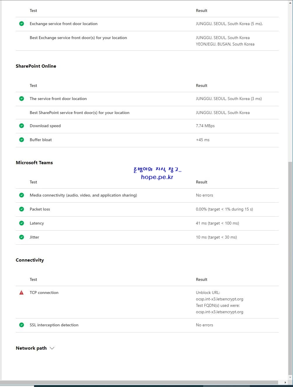Viewport: 293px width, 387px height.
Task: Click 'JUNGGU, SEOUL, South Korea (5 ms).' result
Action: point(229,24)
